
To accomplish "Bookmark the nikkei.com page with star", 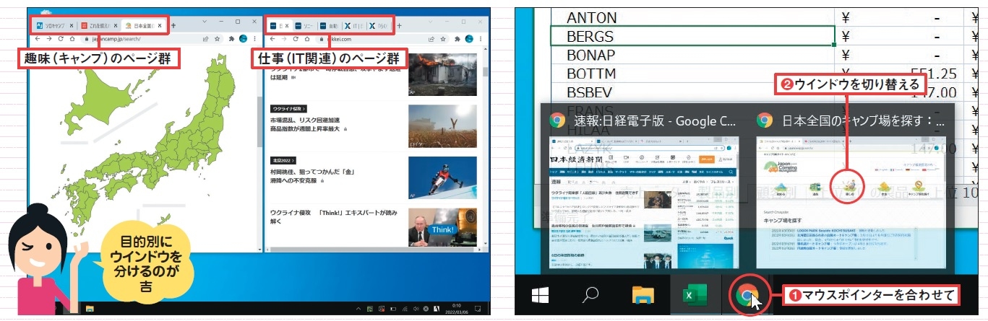I will (443, 39).
